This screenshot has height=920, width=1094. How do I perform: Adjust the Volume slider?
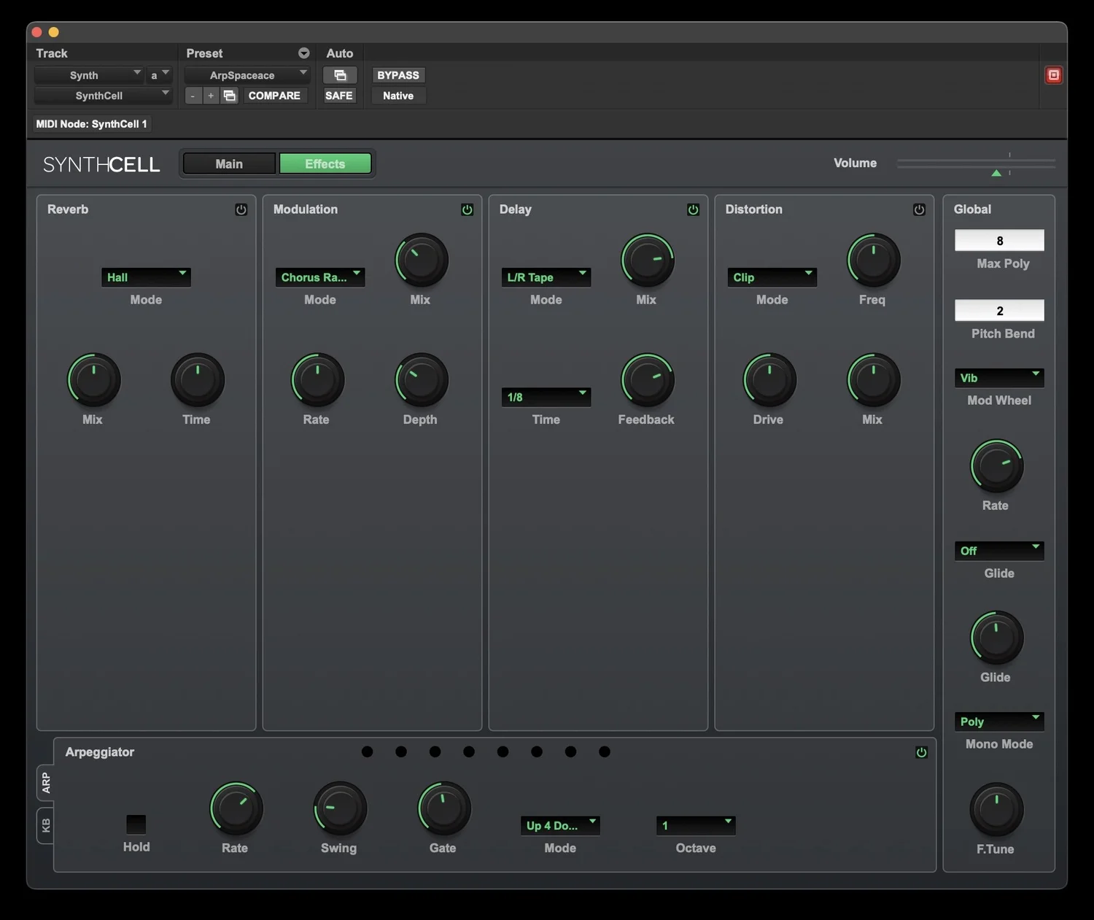coord(996,172)
